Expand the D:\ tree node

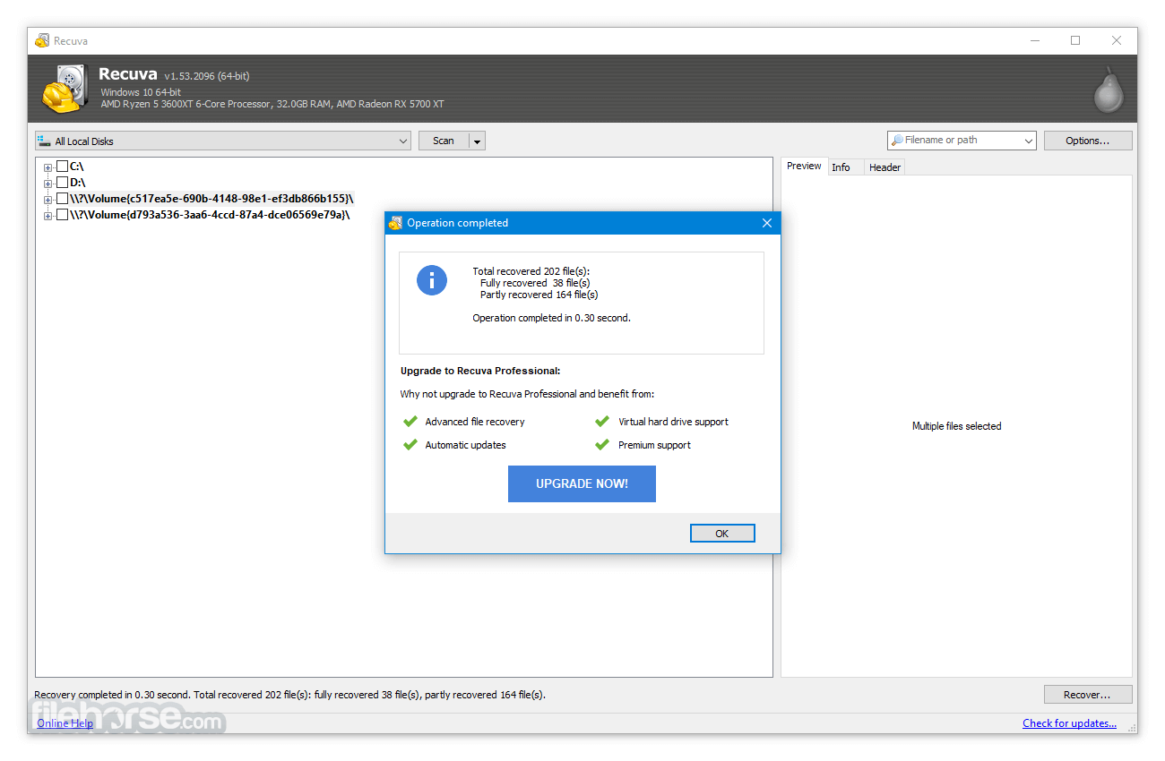[47, 184]
